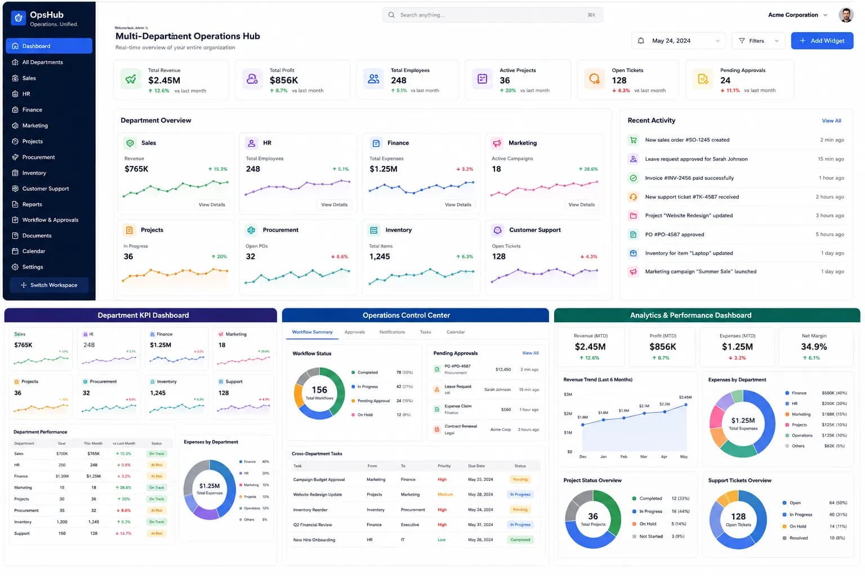Click the Pending Approvals card icon

[703, 79]
